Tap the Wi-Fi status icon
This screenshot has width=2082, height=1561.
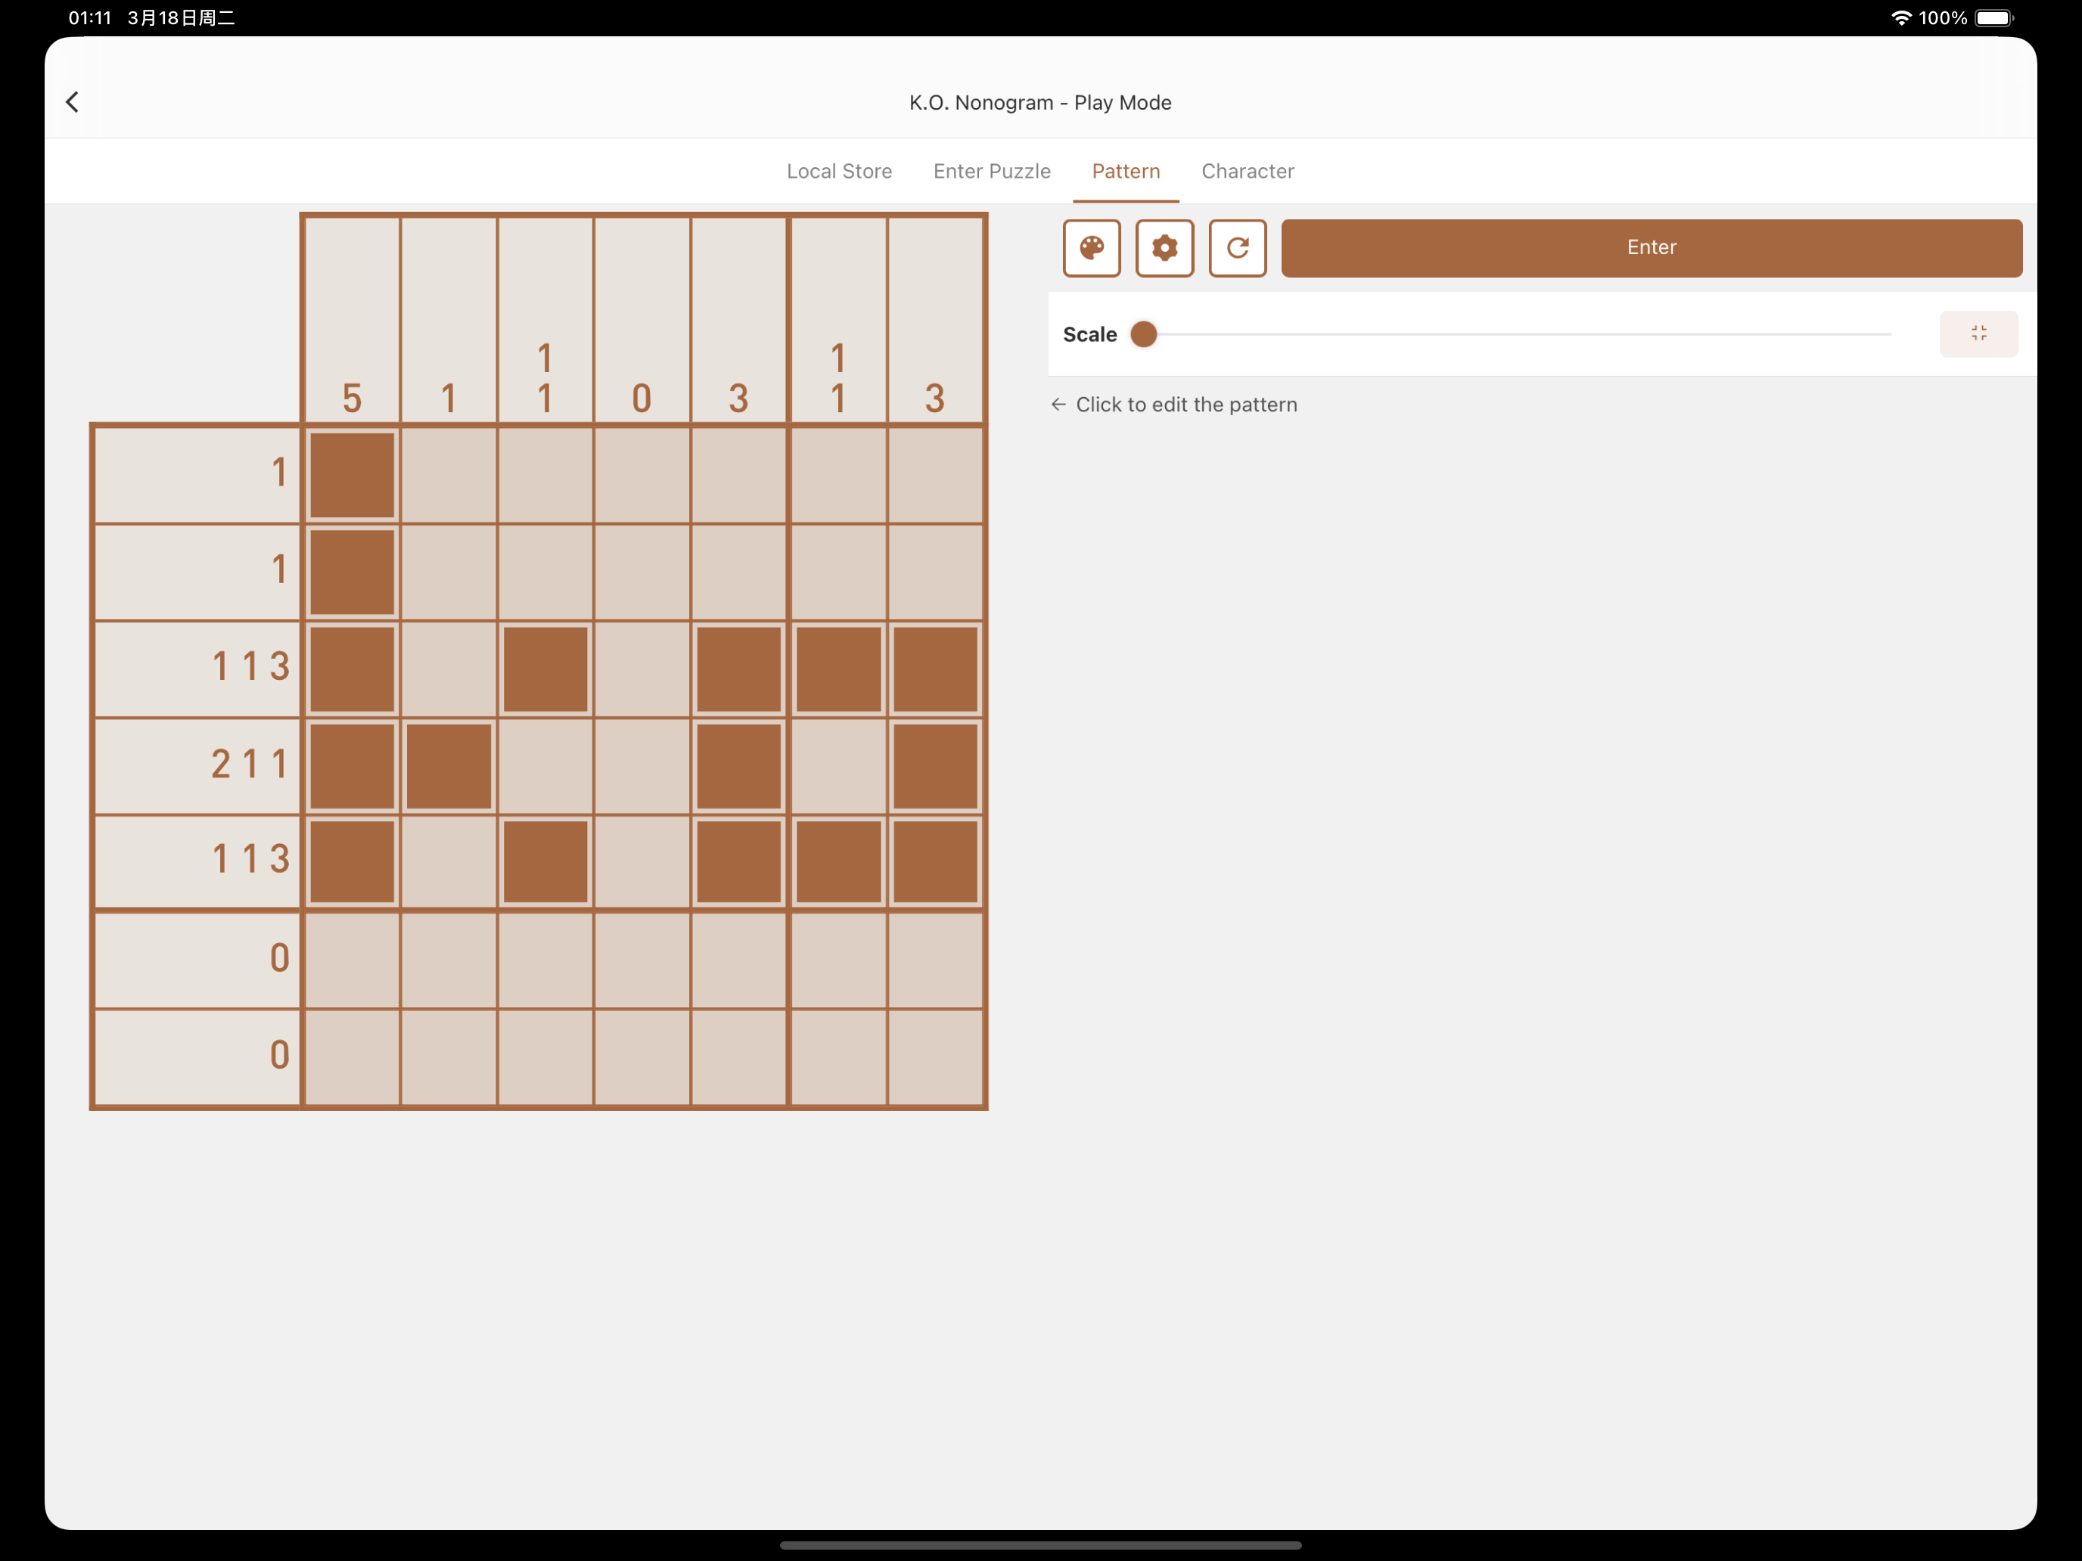point(1900,18)
